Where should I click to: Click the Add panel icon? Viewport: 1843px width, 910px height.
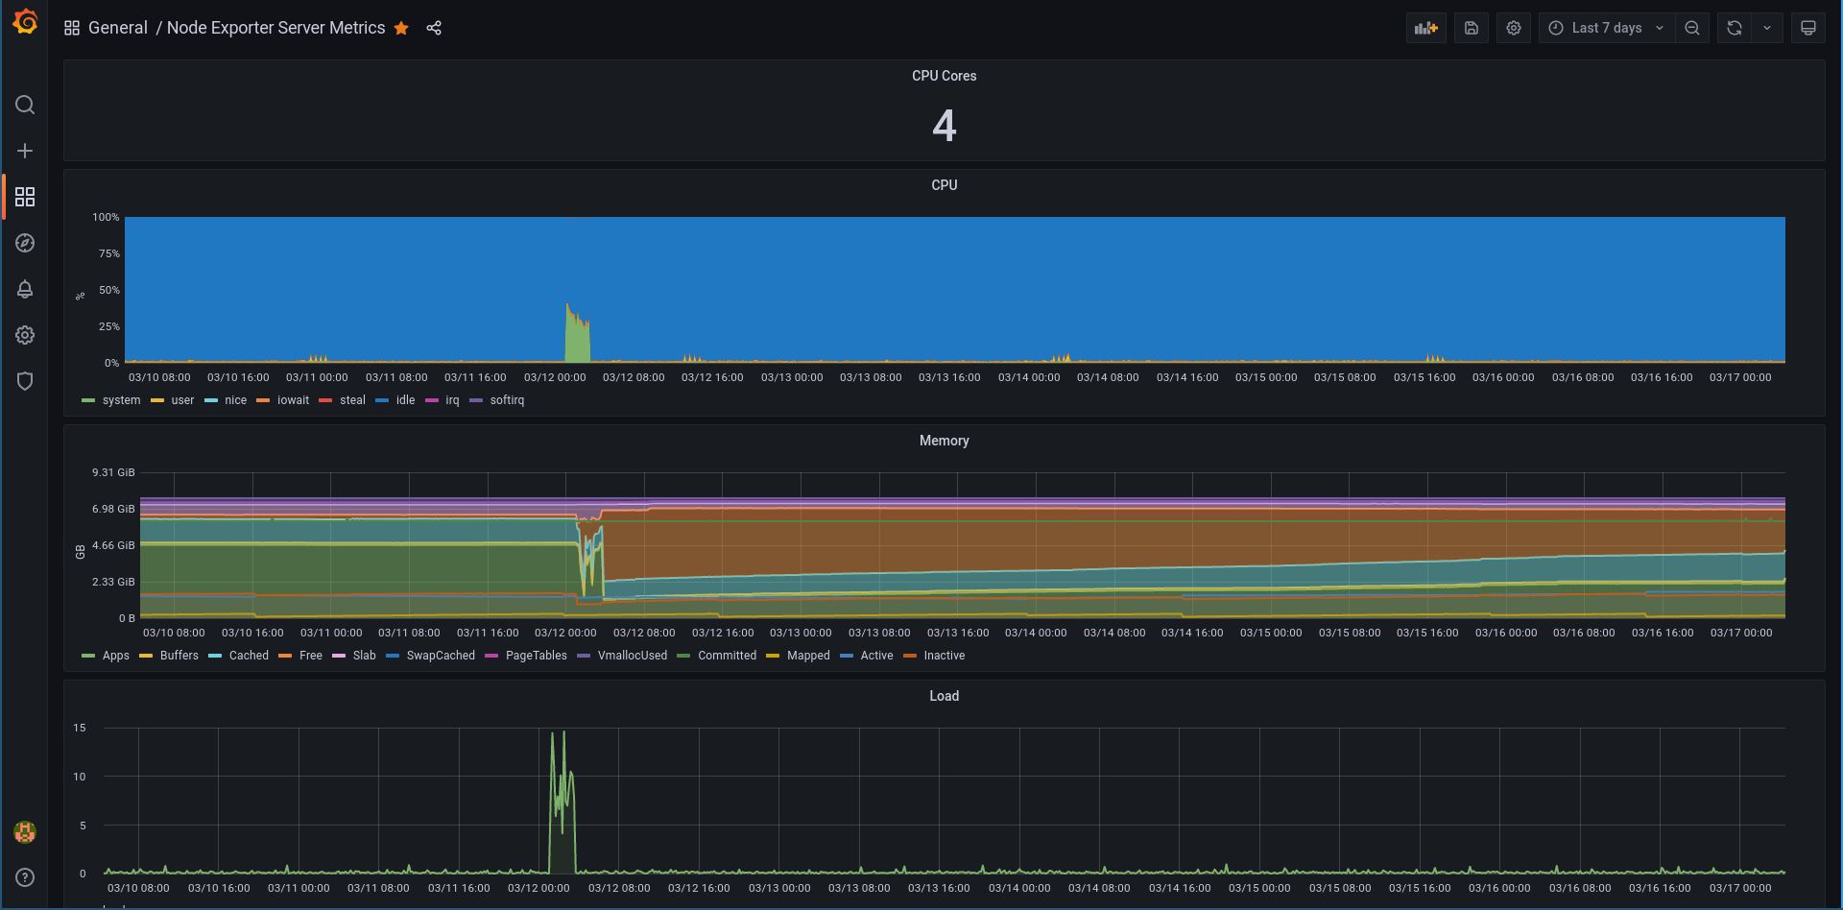point(1425,28)
